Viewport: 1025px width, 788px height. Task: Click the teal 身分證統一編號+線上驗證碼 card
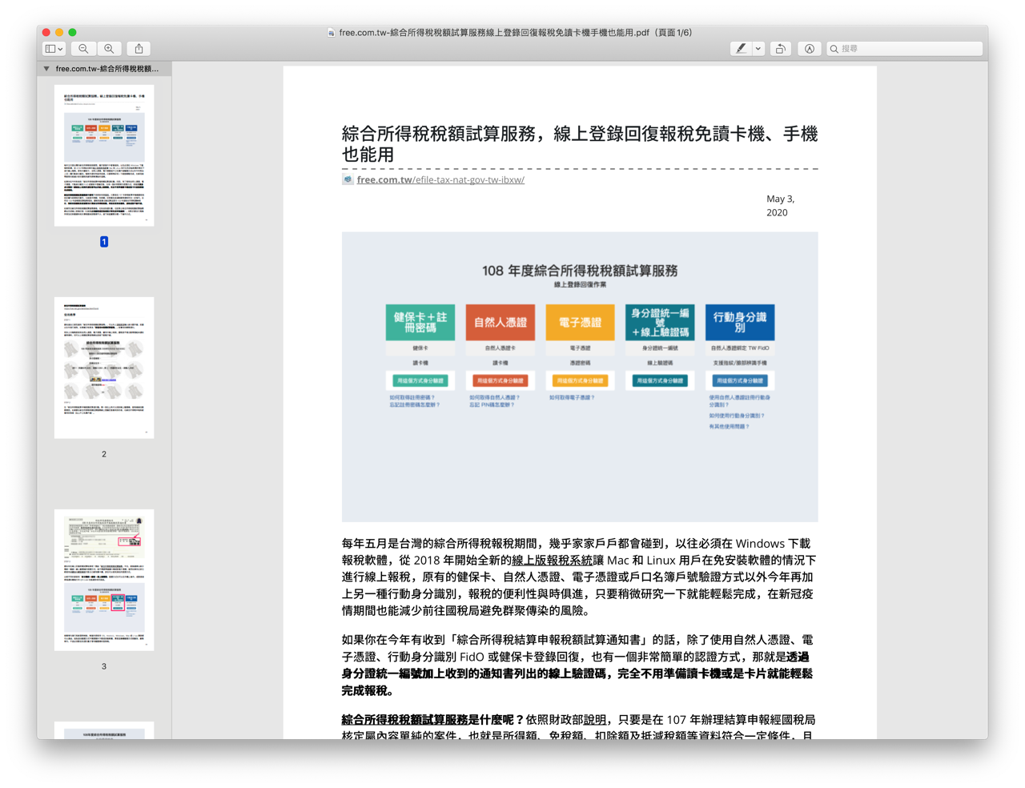660,323
